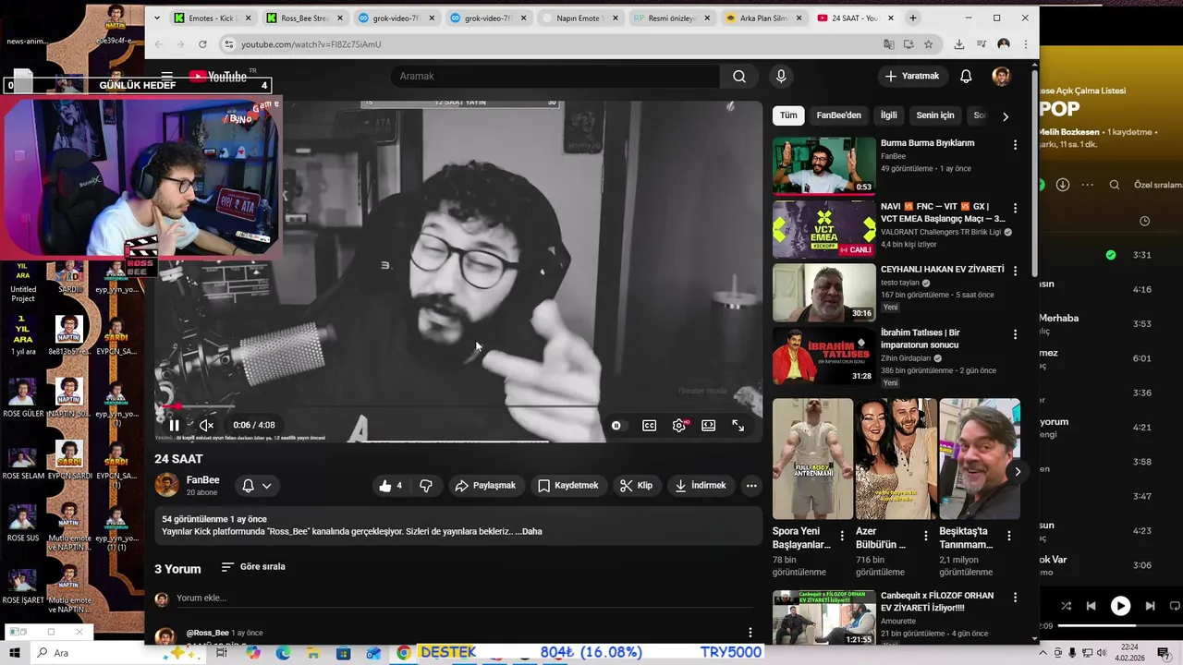Image resolution: width=1183 pixels, height=665 pixels.
Task: Open menu for VCT EMEA live video
Action: (1015, 209)
